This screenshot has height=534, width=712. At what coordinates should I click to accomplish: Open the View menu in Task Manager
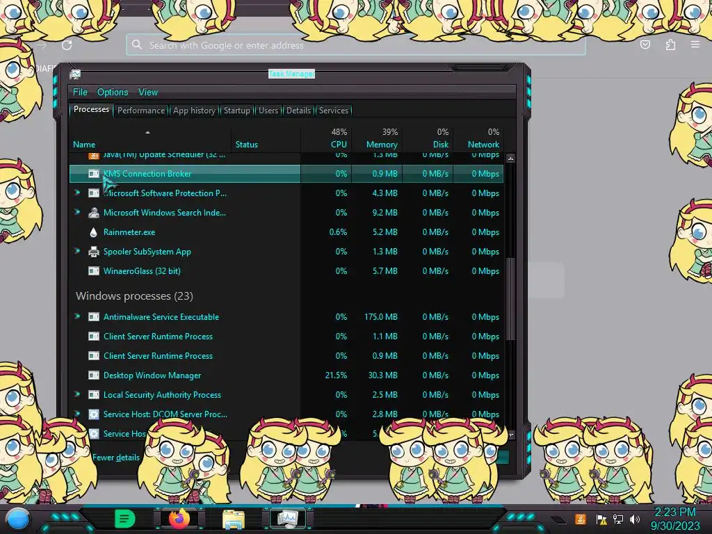coord(148,92)
